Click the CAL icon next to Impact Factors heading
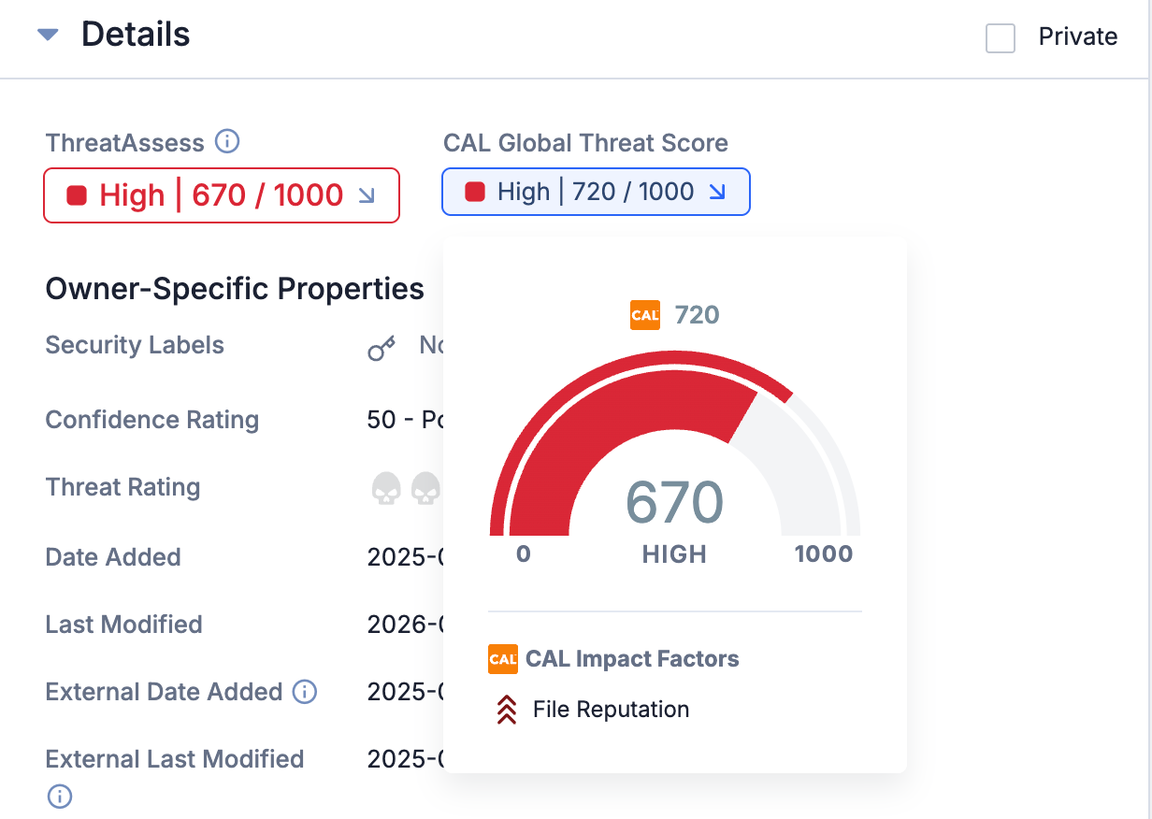1152x819 pixels. tap(502, 659)
